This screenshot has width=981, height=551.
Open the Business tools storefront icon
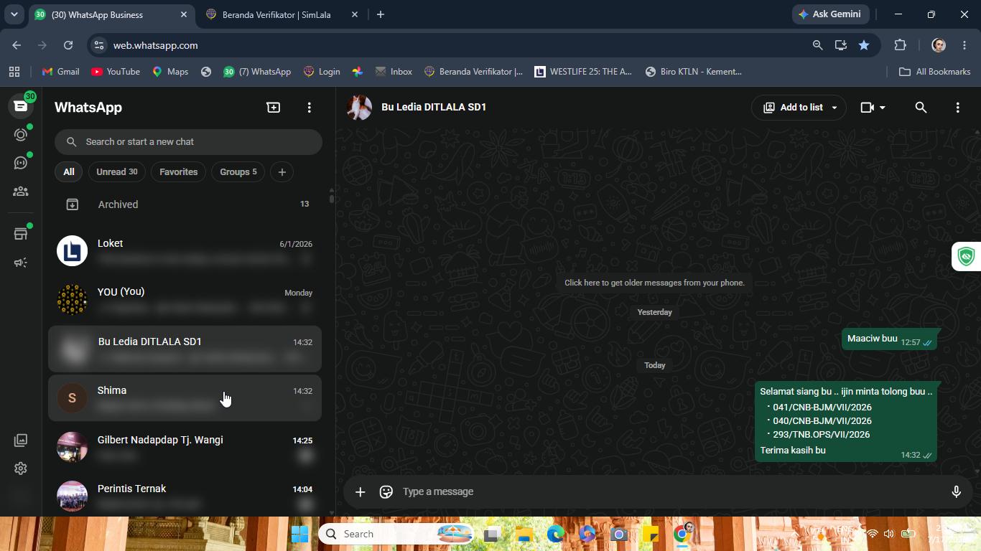tap(21, 234)
